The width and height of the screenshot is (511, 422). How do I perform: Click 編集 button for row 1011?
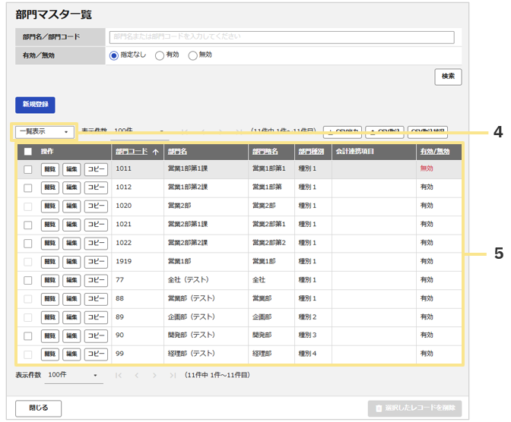[x=71, y=169]
